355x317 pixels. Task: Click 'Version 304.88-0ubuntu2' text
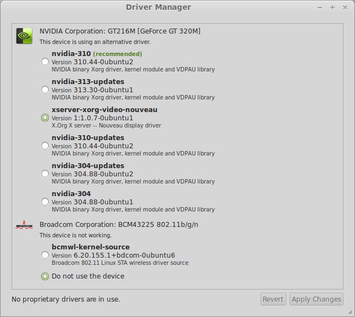92,174
